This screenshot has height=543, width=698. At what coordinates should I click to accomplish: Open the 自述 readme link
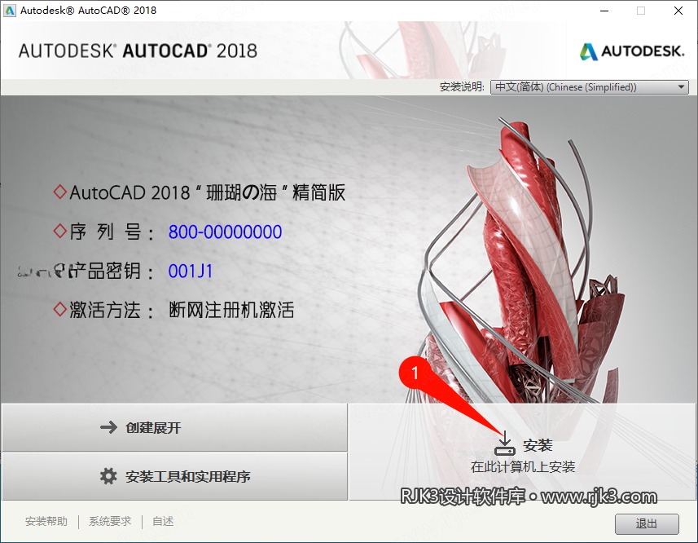163,521
